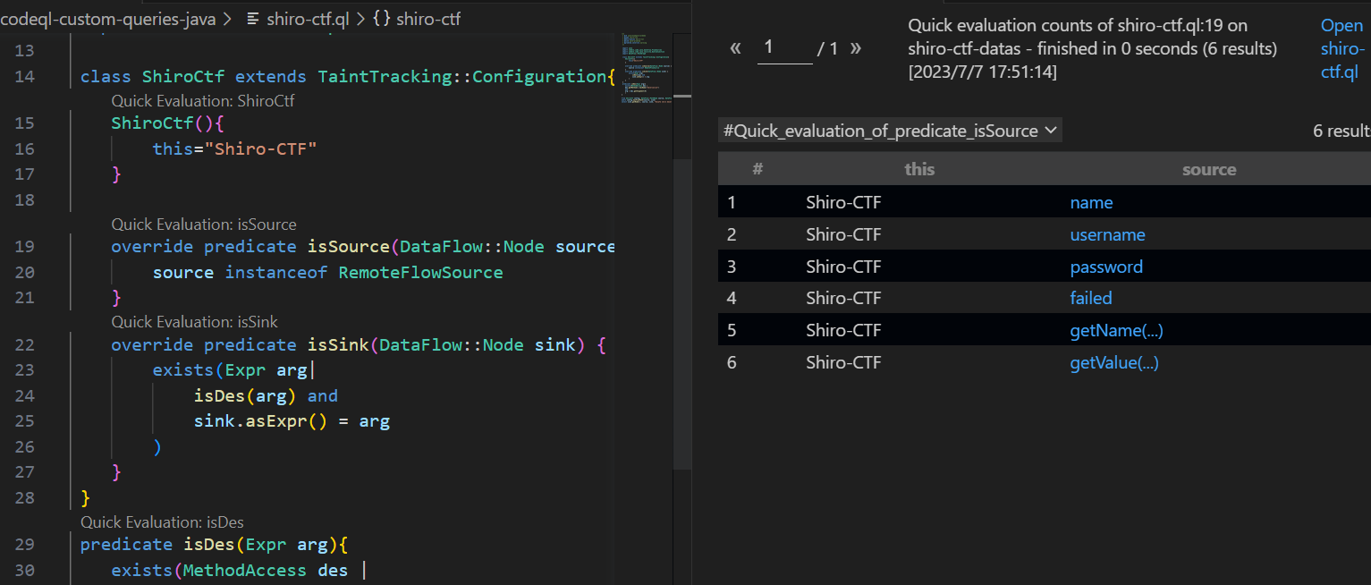
Task: Click the '#' column header
Action: [x=757, y=169]
